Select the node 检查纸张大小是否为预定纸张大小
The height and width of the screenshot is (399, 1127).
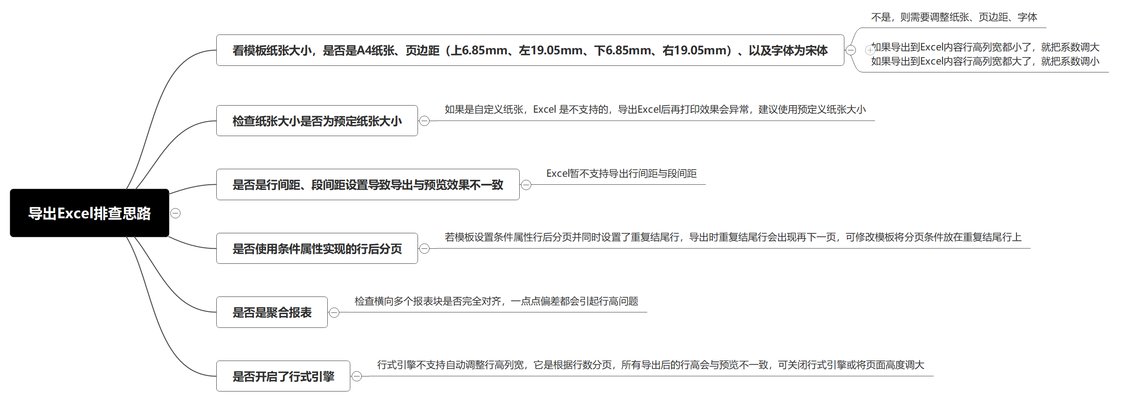[x=317, y=121]
